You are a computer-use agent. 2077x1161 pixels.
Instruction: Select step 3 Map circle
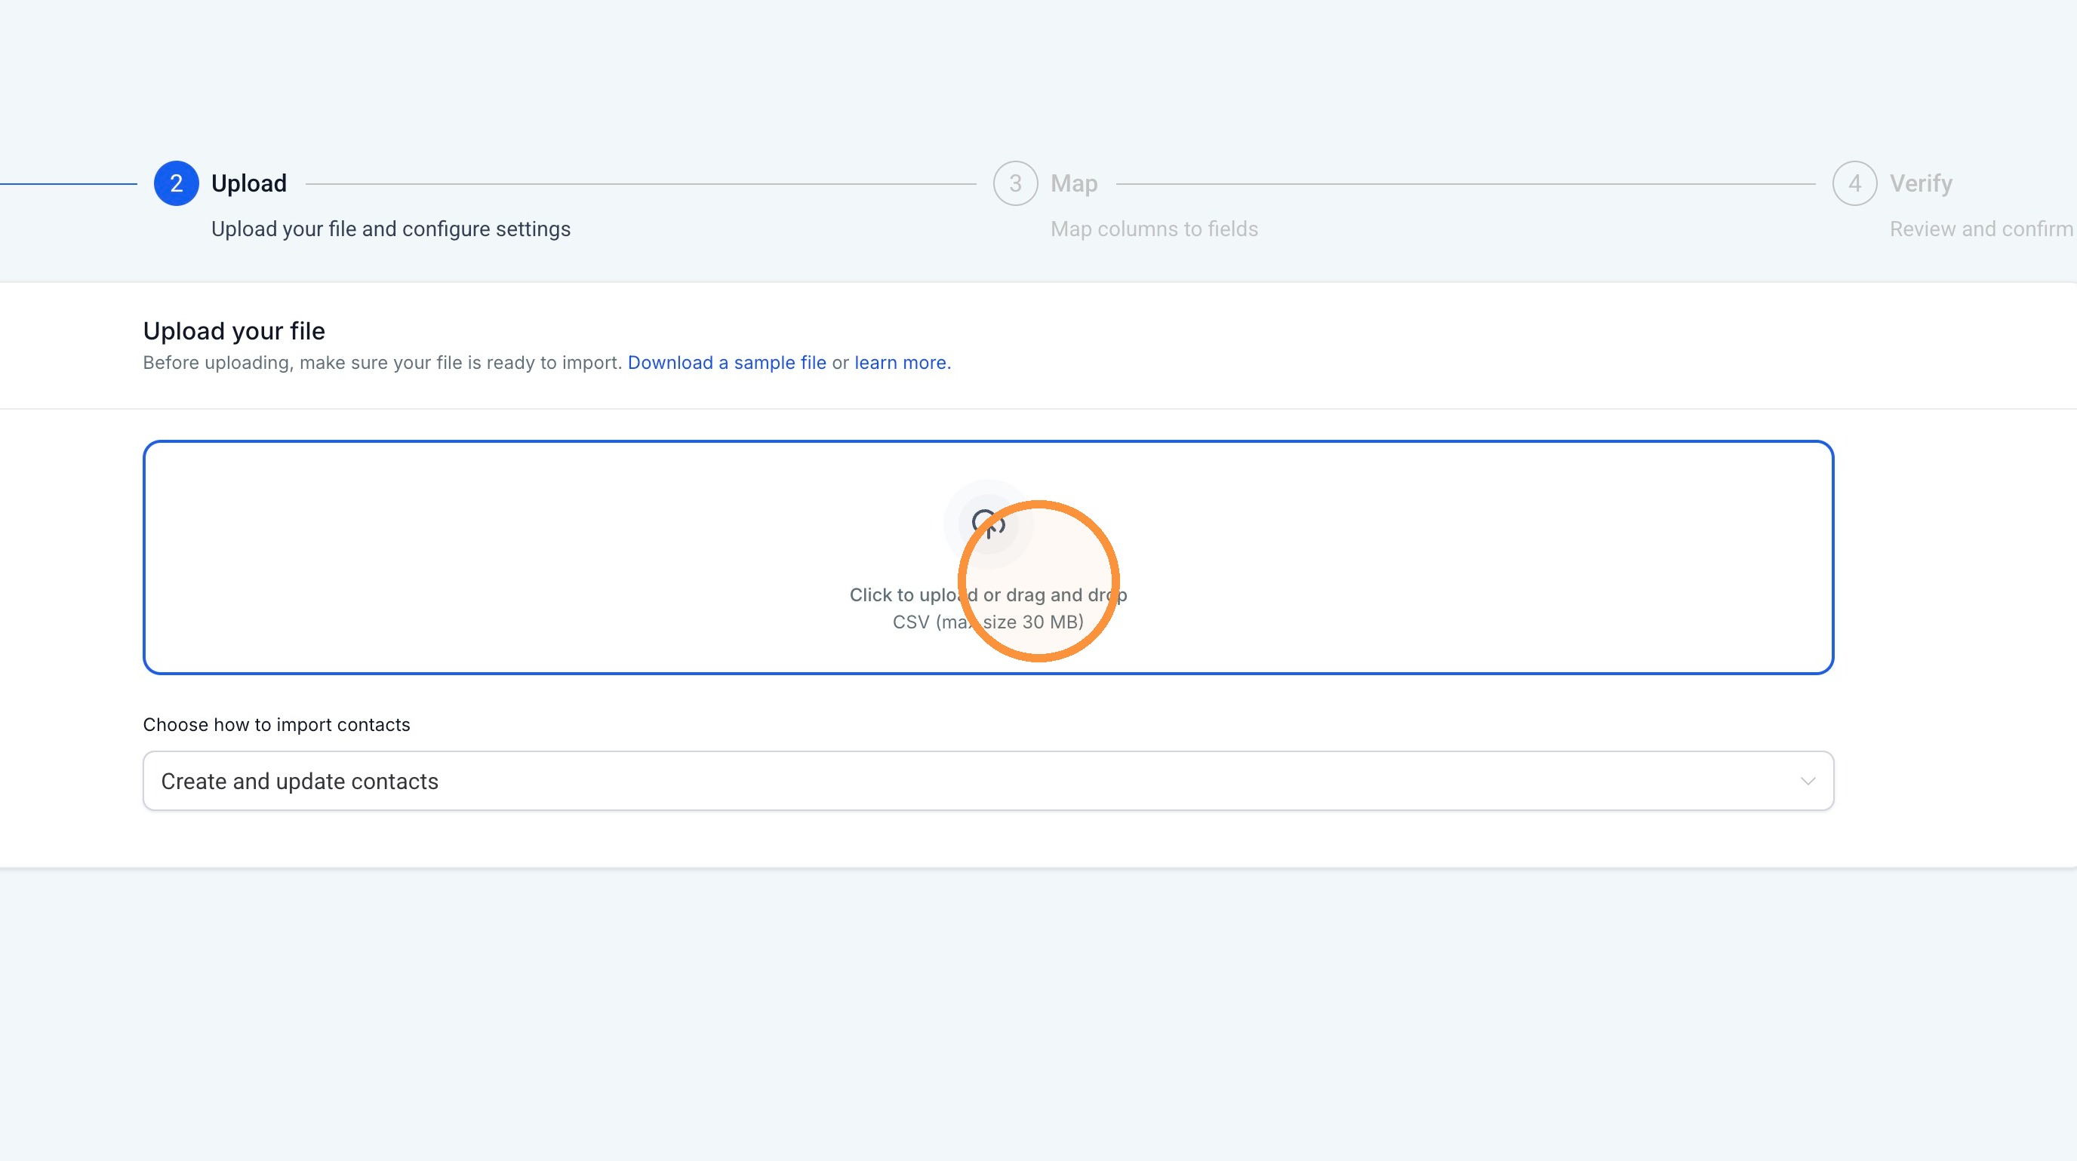tap(1015, 183)
